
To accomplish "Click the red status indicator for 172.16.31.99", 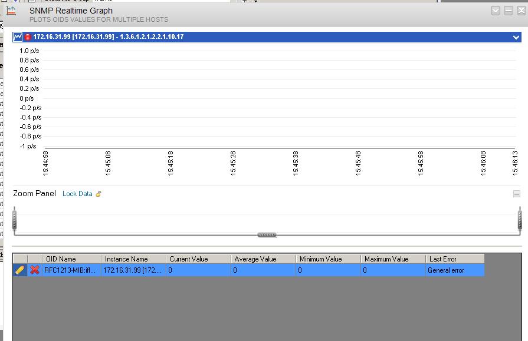I will (x=28, y=37).
